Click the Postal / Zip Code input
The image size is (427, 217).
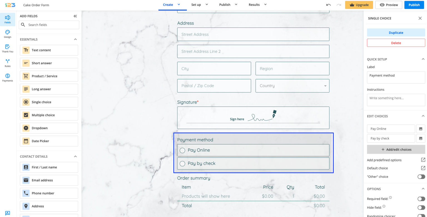214,86
